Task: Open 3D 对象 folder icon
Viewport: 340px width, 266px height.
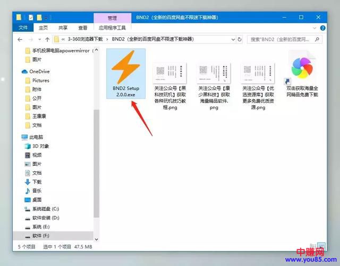Action: click(28, 146)
